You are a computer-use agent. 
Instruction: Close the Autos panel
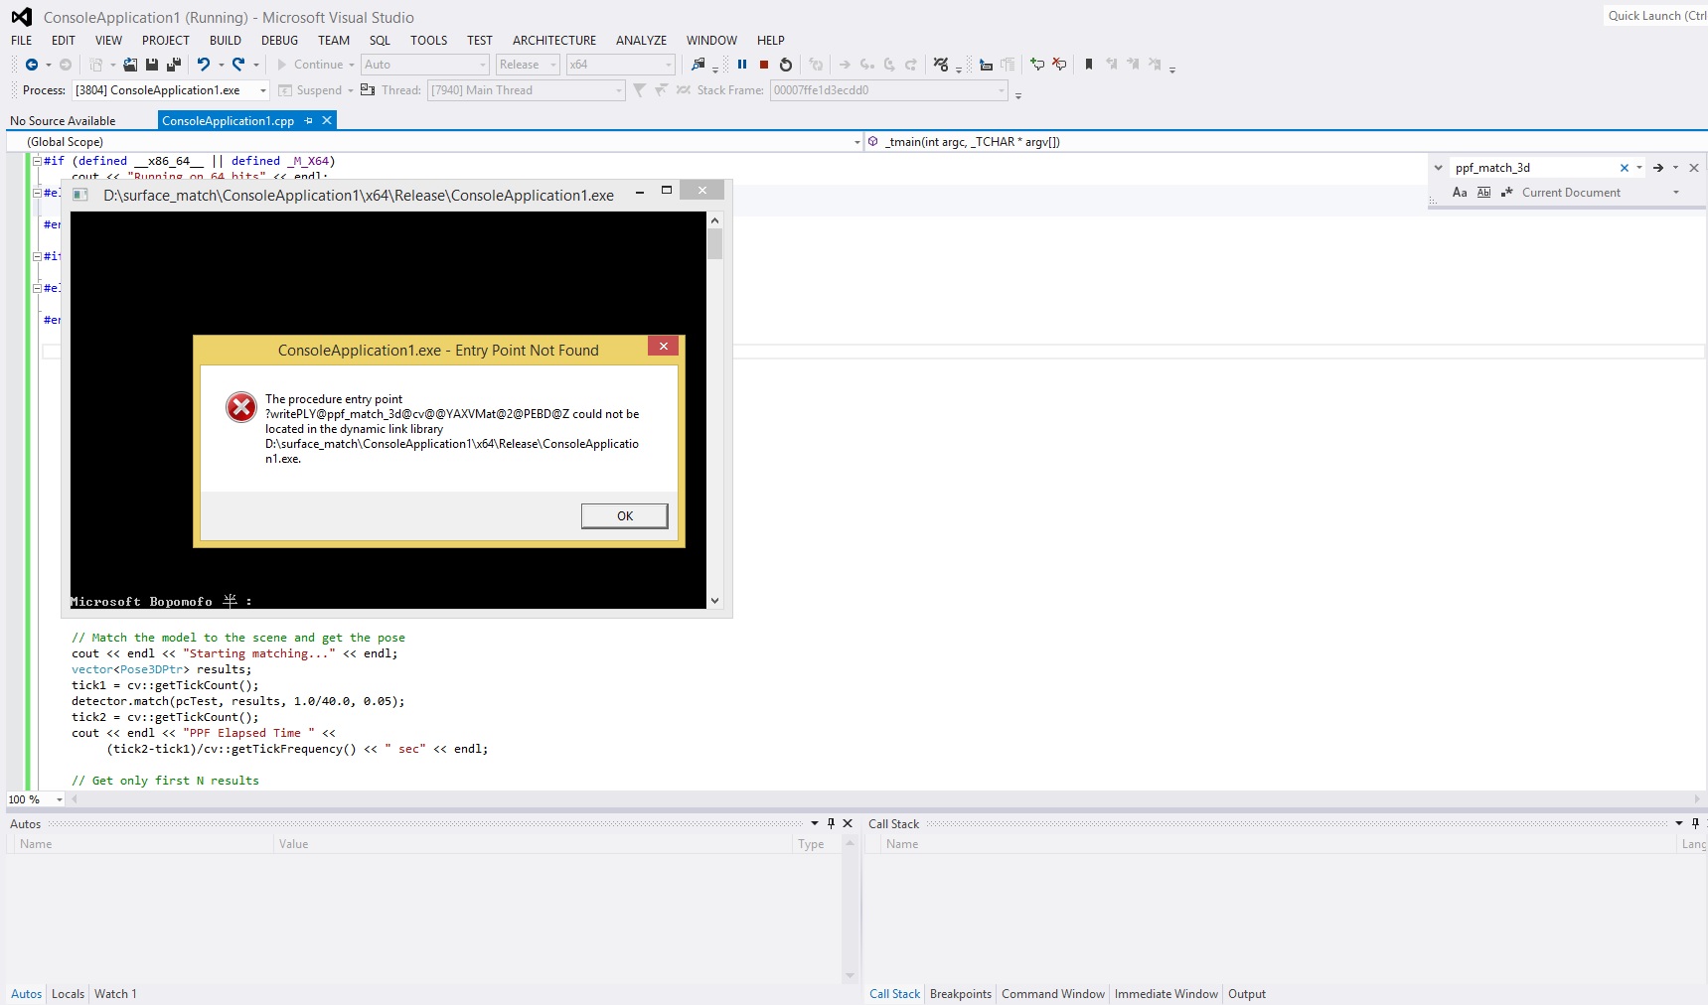[x=848, y=823]
